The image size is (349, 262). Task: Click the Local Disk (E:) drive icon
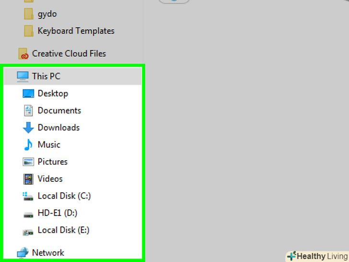pos(29,231)
